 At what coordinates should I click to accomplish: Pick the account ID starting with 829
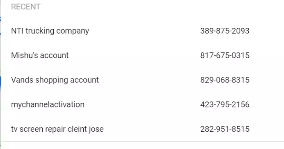click(x=225, y=80)
